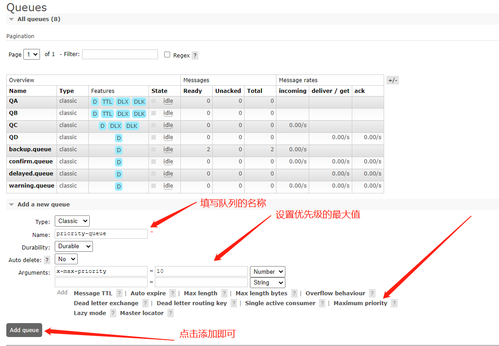Click the help icon next to Lazy mode

pyautogui.click(x=113, y=313)
